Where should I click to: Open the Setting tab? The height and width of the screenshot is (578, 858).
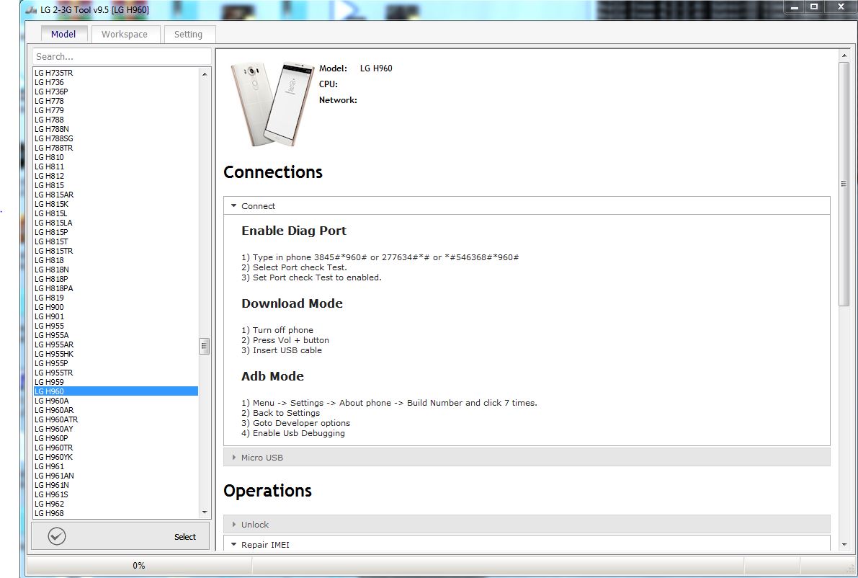tap(188, 34)
